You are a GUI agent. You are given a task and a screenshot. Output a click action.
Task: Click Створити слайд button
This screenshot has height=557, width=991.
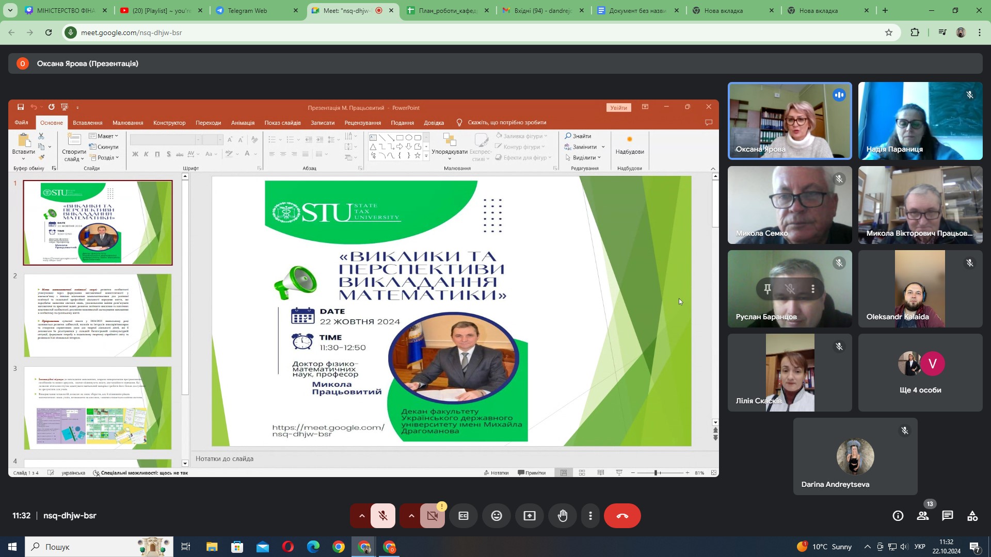pos(74,147)
